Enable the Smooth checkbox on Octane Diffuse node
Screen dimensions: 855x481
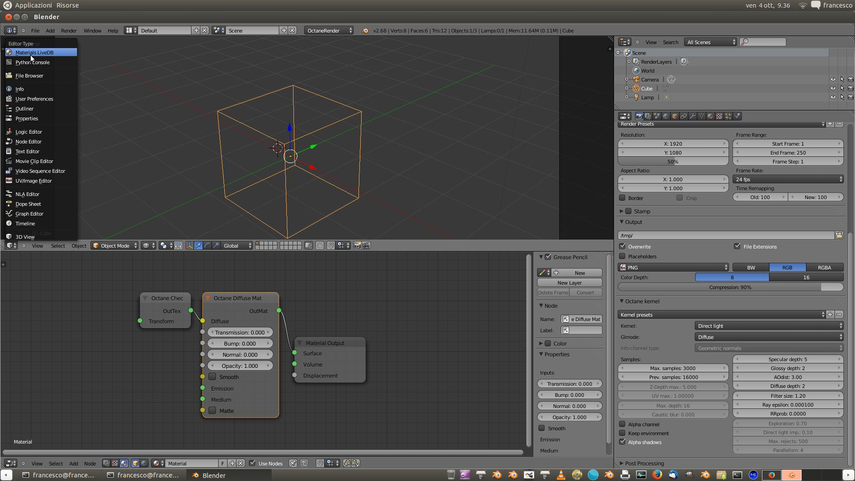coord(213,377)
